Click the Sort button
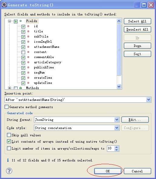Image resolution: width=156 pixels, height=179 pixels. tap(138, 54)
